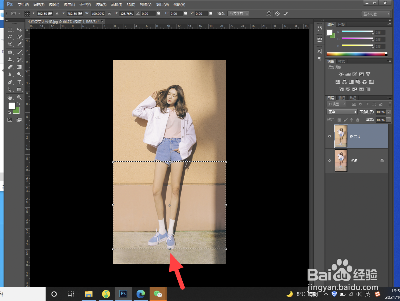Select the Eyedropper tool
The width and height of the screenshot is (400, 301).
tap(19, 44)
